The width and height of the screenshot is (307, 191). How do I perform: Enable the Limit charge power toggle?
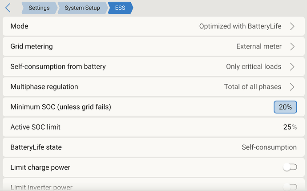point(290,167)
